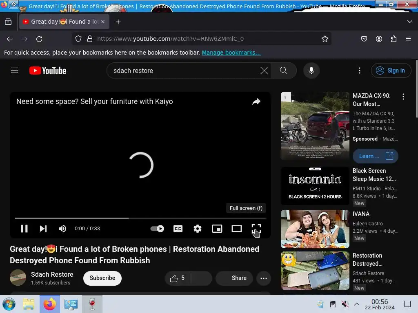This screenshot has width=418, height=313.
Task: Open Firefox account icon
Action: pyautogui.click(x=379, y=39)
